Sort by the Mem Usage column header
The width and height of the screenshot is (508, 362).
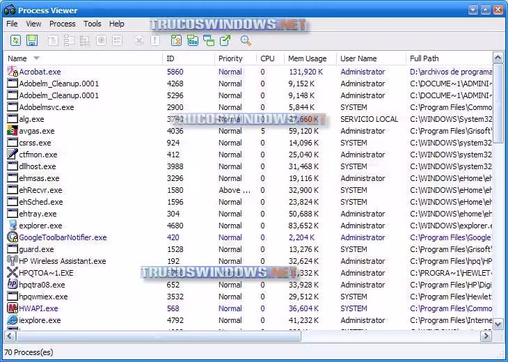tap(310, 58)
